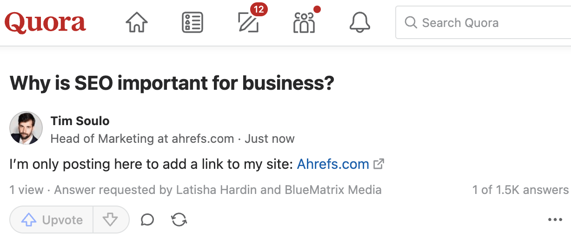
Task: Open the comment bubble on the answer
Action: pos(147,220)
